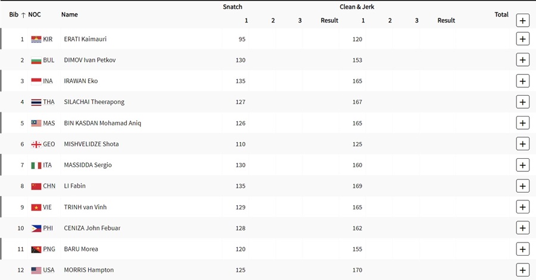Click the NOC column header
536x280 pixels.
click(x=34, y=15)
